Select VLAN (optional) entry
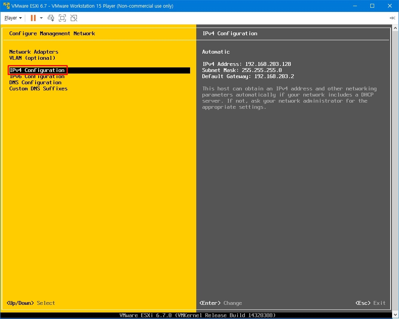The width and height of the screenshot is (399, 319). click(32, 58)
